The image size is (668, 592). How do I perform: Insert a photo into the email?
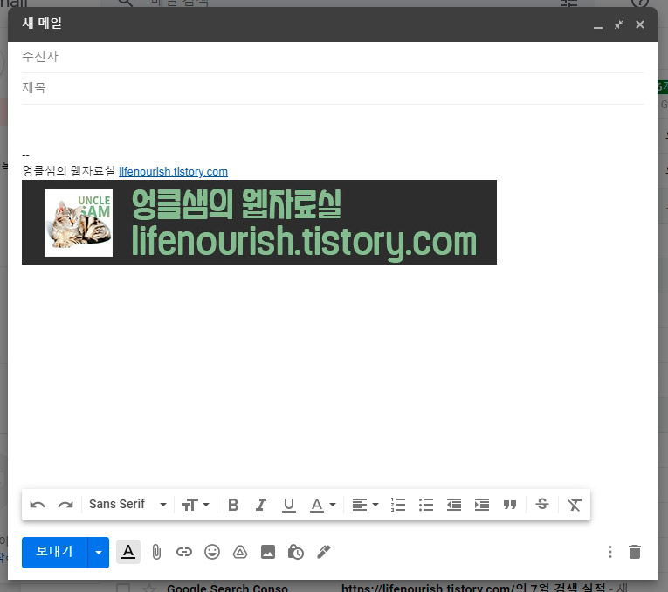pos(267,552)
